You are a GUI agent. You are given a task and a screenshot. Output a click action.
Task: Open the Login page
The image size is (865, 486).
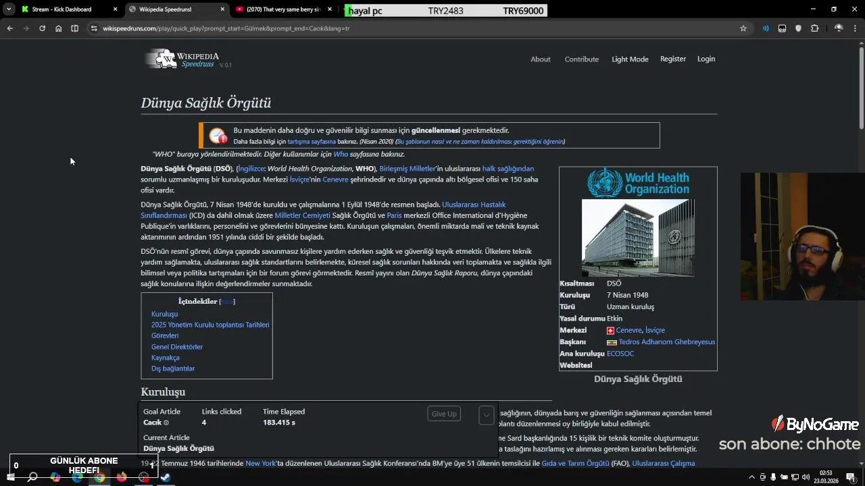point(706,59)
